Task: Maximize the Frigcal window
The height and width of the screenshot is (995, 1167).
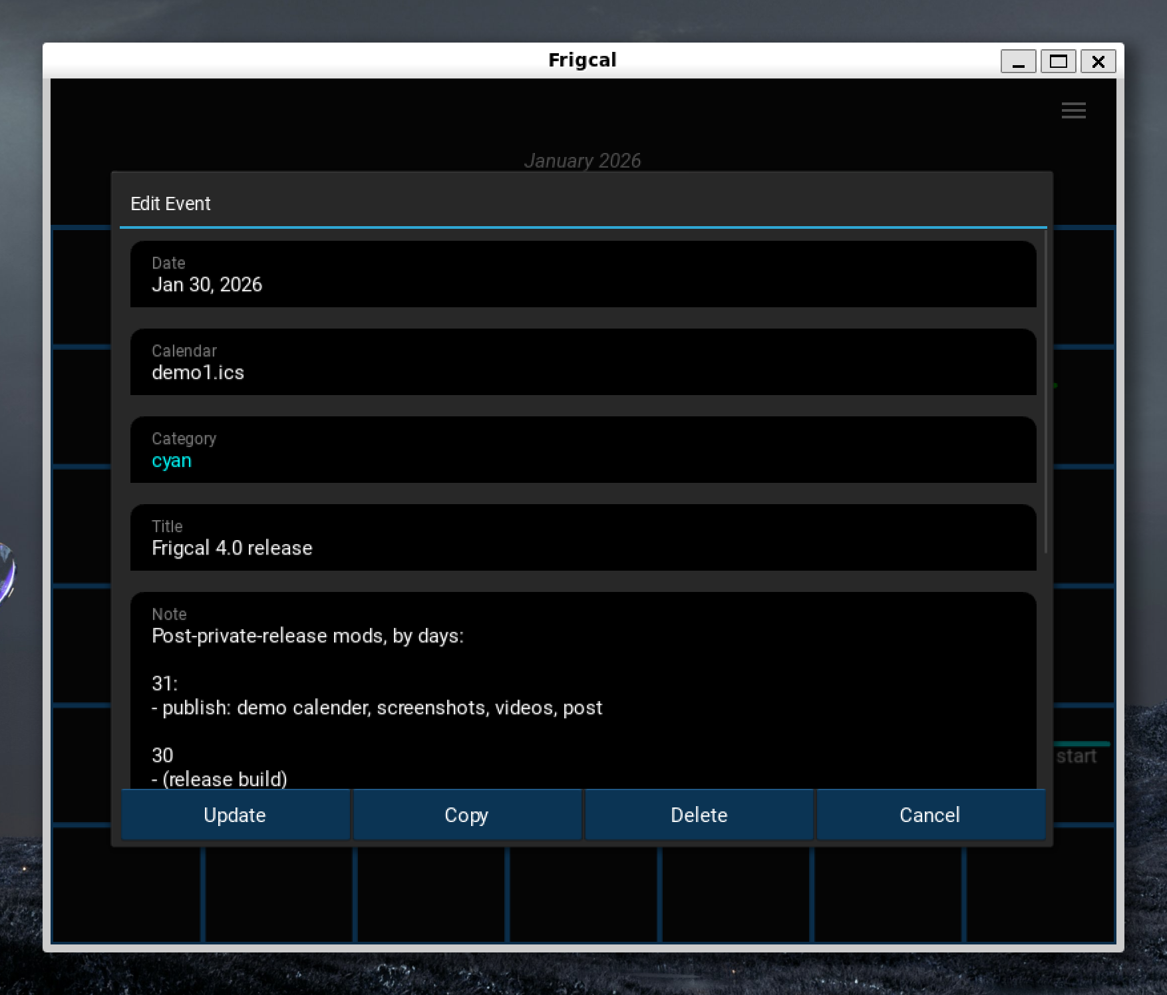Action: [x=1058, y=62]
